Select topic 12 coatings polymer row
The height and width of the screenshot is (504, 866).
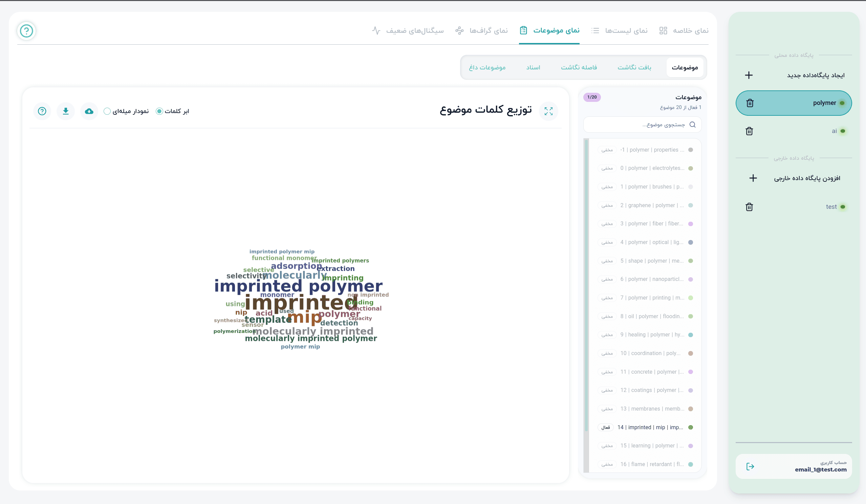[x=645, y=390]
